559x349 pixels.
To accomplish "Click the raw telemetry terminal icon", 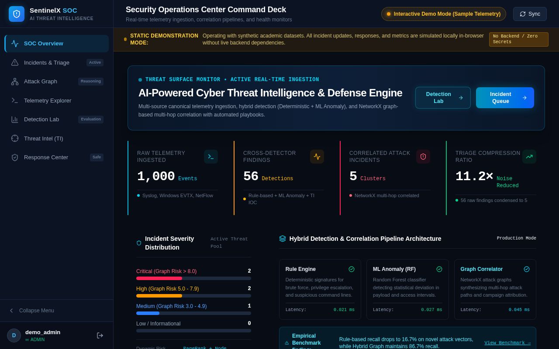I will tap(211, 157).
